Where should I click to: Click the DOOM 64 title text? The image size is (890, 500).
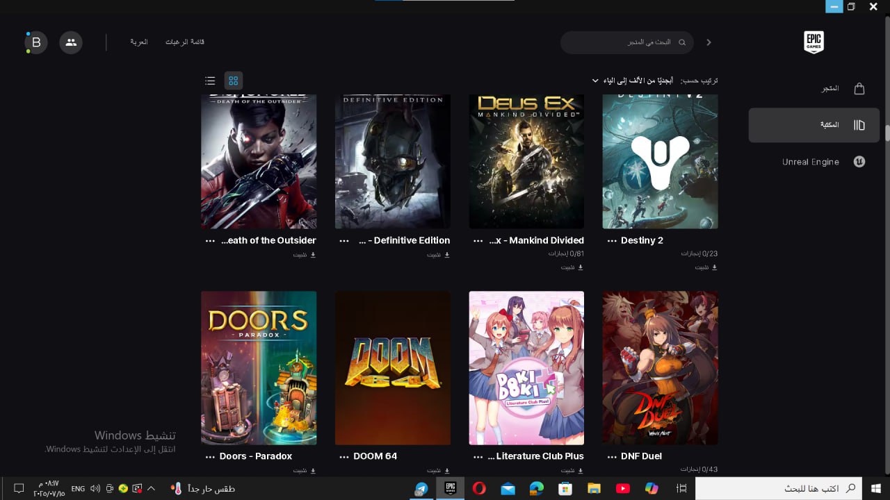click(x=375, y=456)
